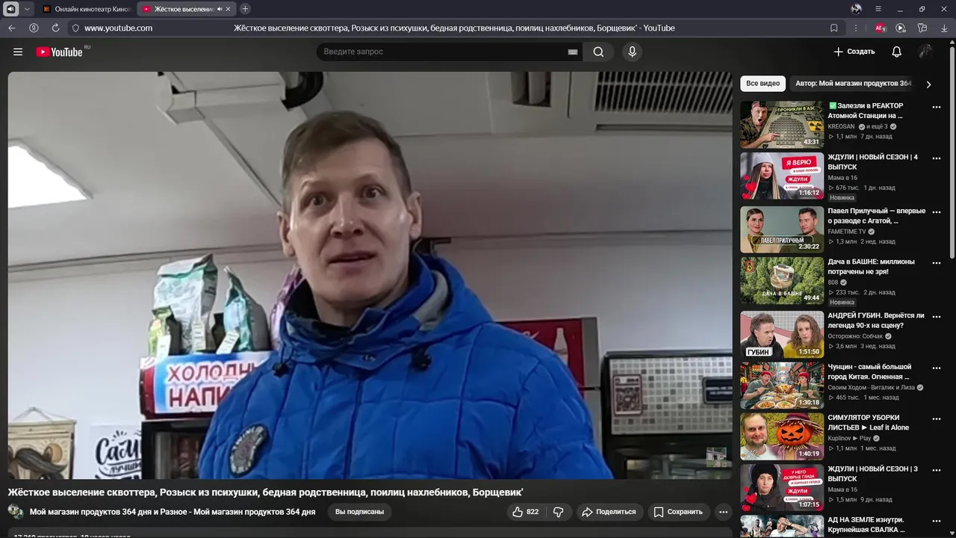Open the browser extensions panel icon
This screenshot has height=538, width=956.
(922, 28)
